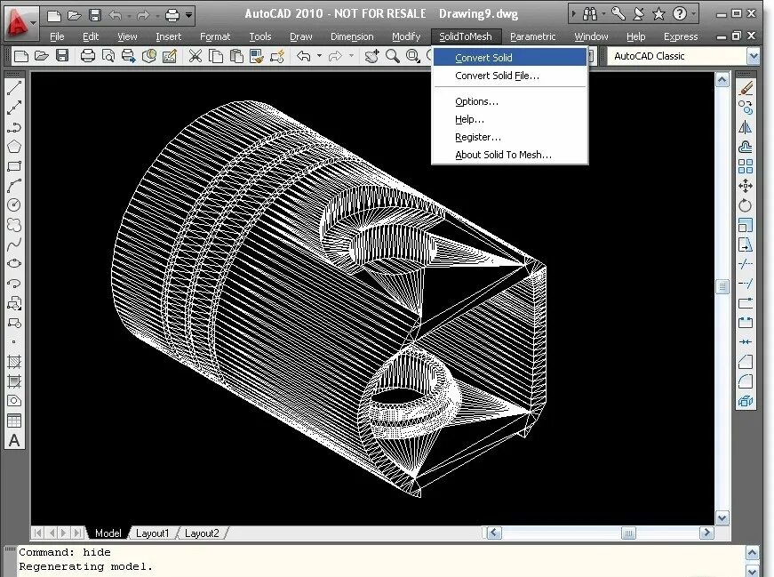Click the Chamfer tool
The width and height of the screenshot is (774, 577).
pyautogui.click(x=746, y=362)
